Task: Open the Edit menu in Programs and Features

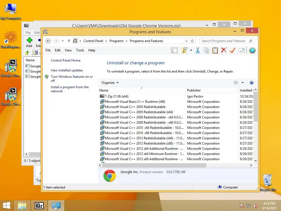Action: 58,50
